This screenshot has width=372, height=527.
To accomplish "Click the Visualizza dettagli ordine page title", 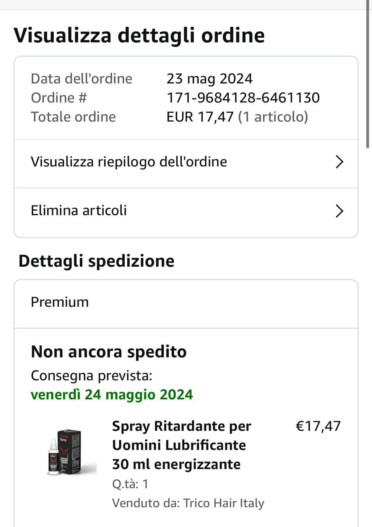I will tap(139, 35).
